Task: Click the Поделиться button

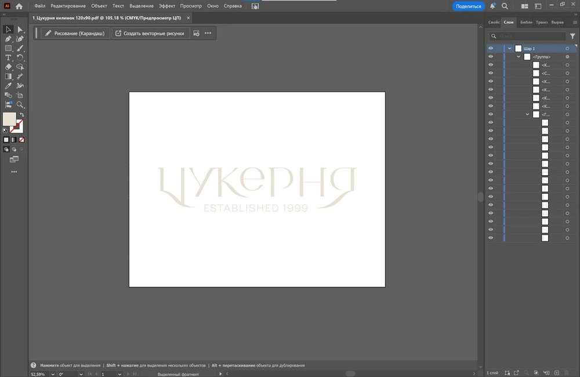Action: [x=468, y=6]
